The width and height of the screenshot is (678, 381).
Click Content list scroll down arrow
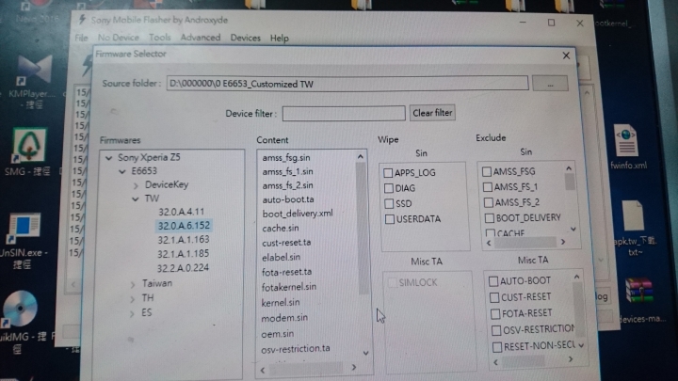365,353
